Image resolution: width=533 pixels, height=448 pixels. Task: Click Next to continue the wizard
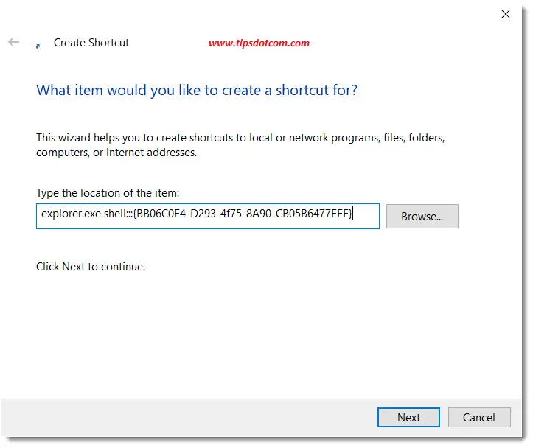coord(408,418)
